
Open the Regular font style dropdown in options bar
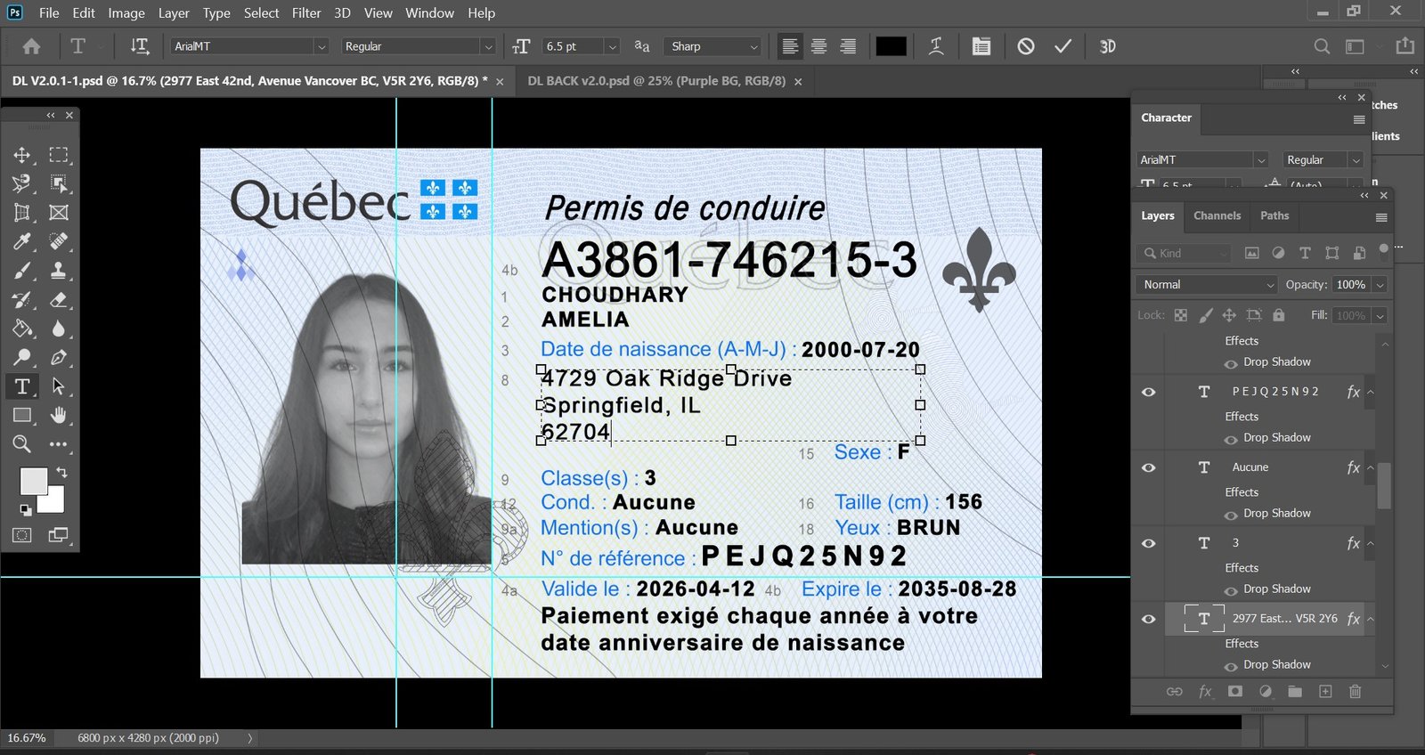(x=487, y=46)
